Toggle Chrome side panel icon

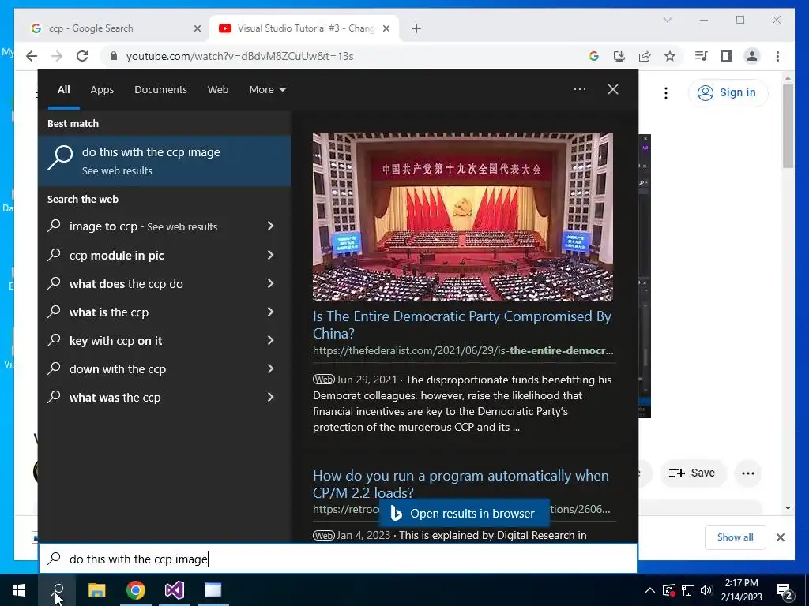click(727, 56)
